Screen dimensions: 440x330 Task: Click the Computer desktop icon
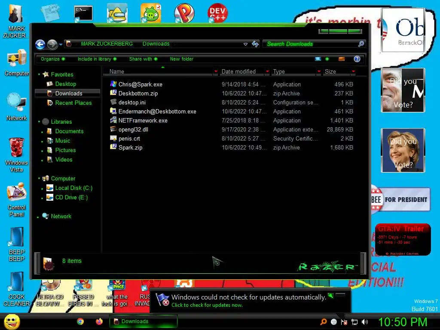point(17,63)
